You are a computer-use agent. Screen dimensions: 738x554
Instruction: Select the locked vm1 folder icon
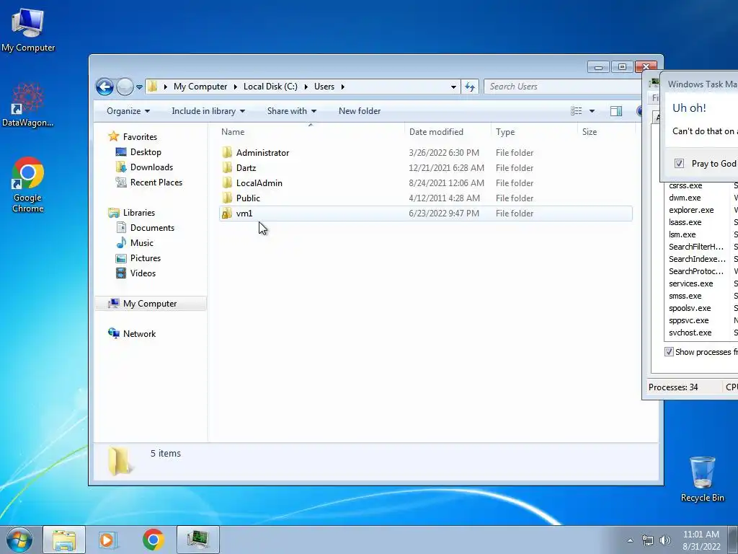click(227, 213)
